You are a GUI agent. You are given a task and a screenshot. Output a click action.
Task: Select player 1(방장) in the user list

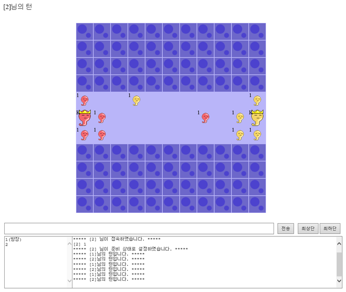(x=14, y=240)
